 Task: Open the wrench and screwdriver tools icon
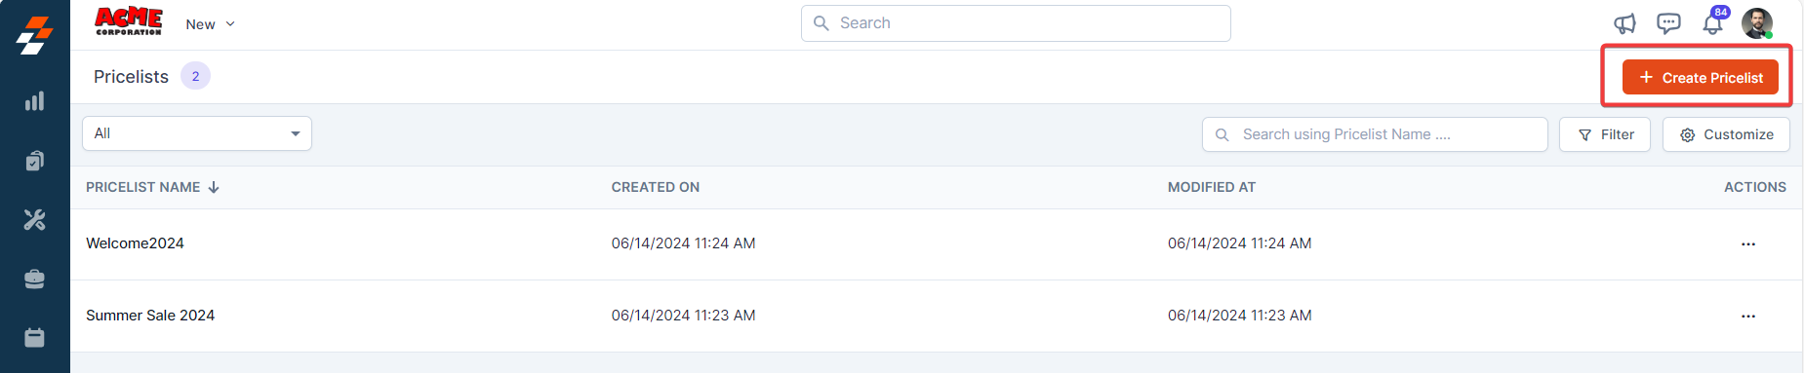click(35, 220)
